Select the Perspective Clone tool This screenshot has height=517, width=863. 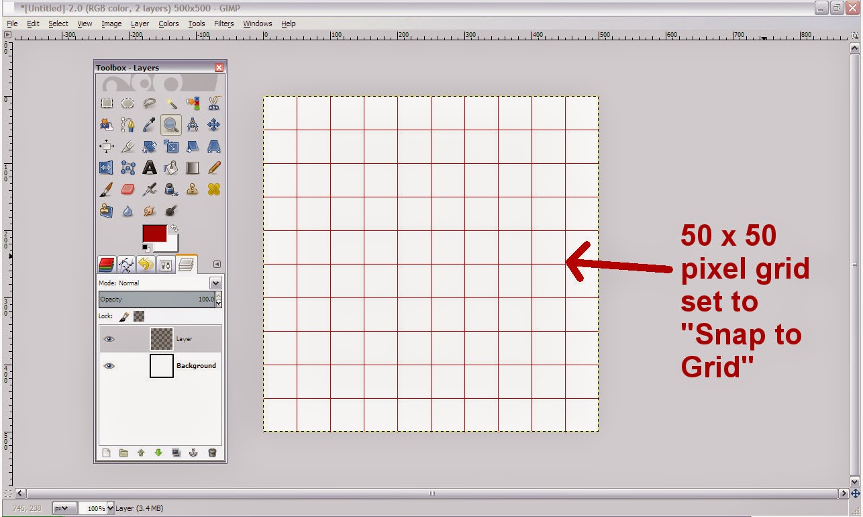click(x=107, y=211)
